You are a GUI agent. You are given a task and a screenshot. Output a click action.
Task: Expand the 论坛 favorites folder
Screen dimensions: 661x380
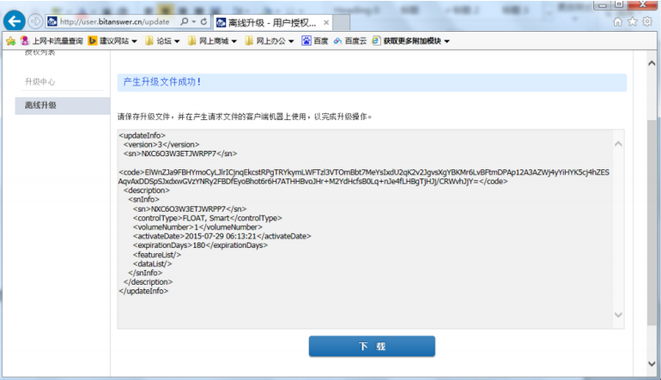[162, 41]
